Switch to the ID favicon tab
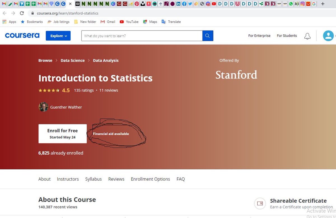Image resolution: width=336 pixels, height=218 pixels. pyautogui.click(x=77, y=4)
